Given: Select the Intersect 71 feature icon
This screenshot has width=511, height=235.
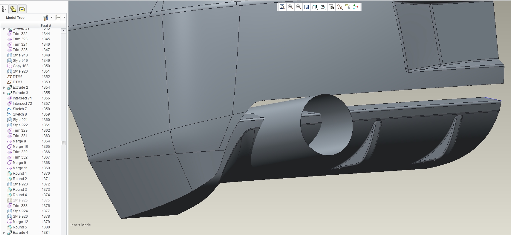Looking at the screenshot, I should pos(10,98).
